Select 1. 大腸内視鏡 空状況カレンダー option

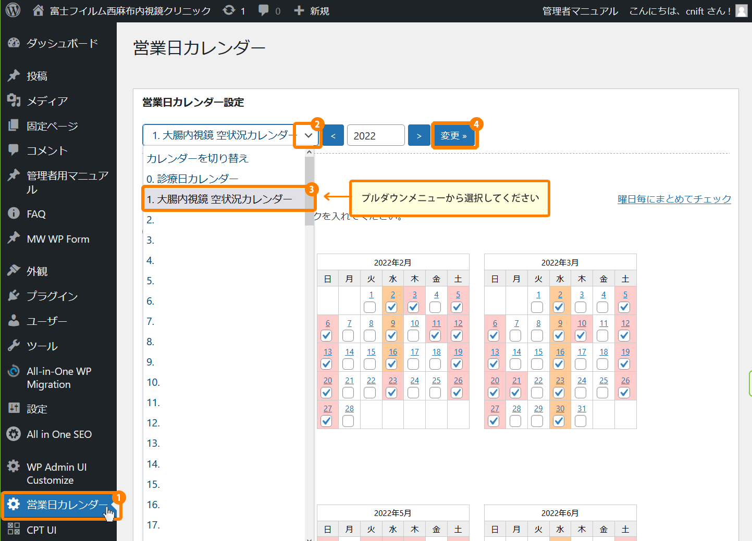pos(224,199)
